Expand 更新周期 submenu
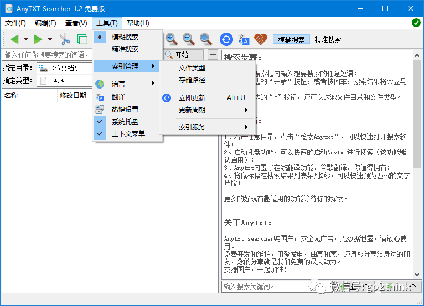Screen dimensions: 424x306 coord(208,110)
